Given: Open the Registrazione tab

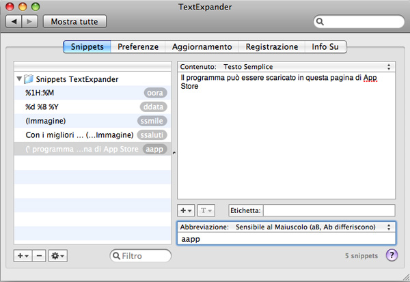Looking at the screenshot, I should (272, 47).
